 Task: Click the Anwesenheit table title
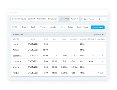coord(18,34)
